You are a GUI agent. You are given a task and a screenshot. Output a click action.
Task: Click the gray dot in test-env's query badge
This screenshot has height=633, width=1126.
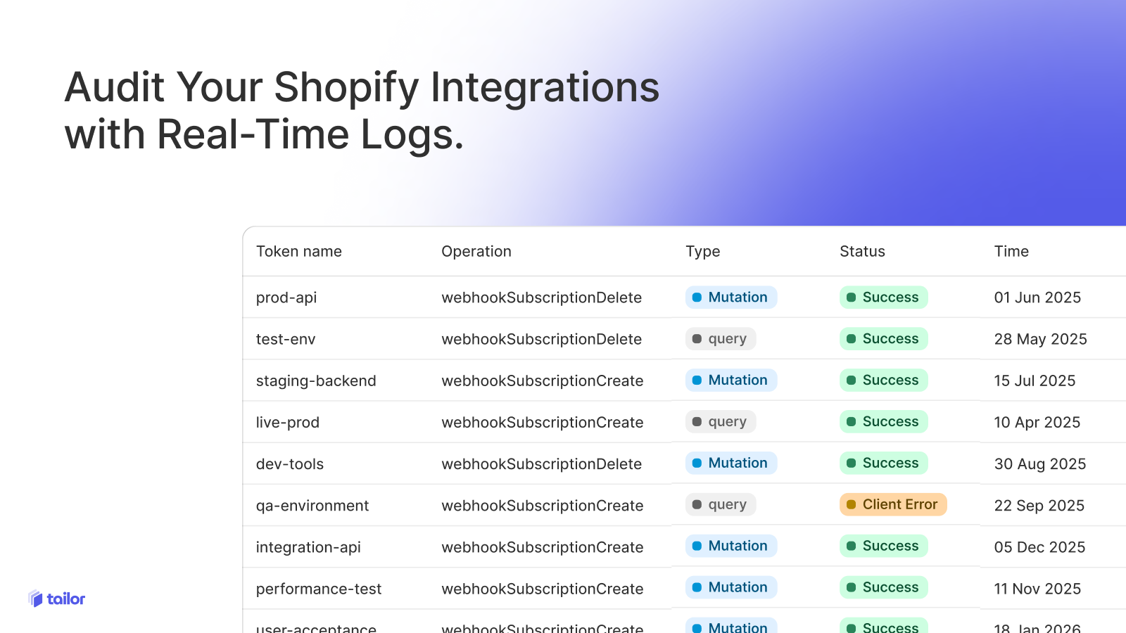pos(696,338)
